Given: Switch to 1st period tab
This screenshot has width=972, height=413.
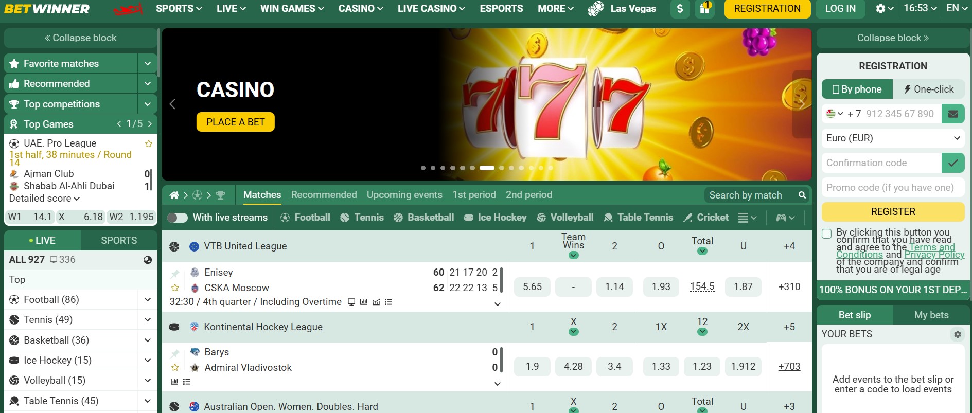Looking at the screenshot, I should 474,195.
